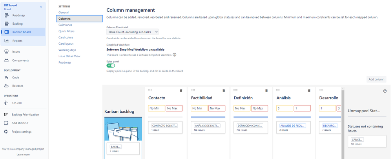Open the Project settings gear icon
This screenshot has height=159, width=392.
point(6,132)
